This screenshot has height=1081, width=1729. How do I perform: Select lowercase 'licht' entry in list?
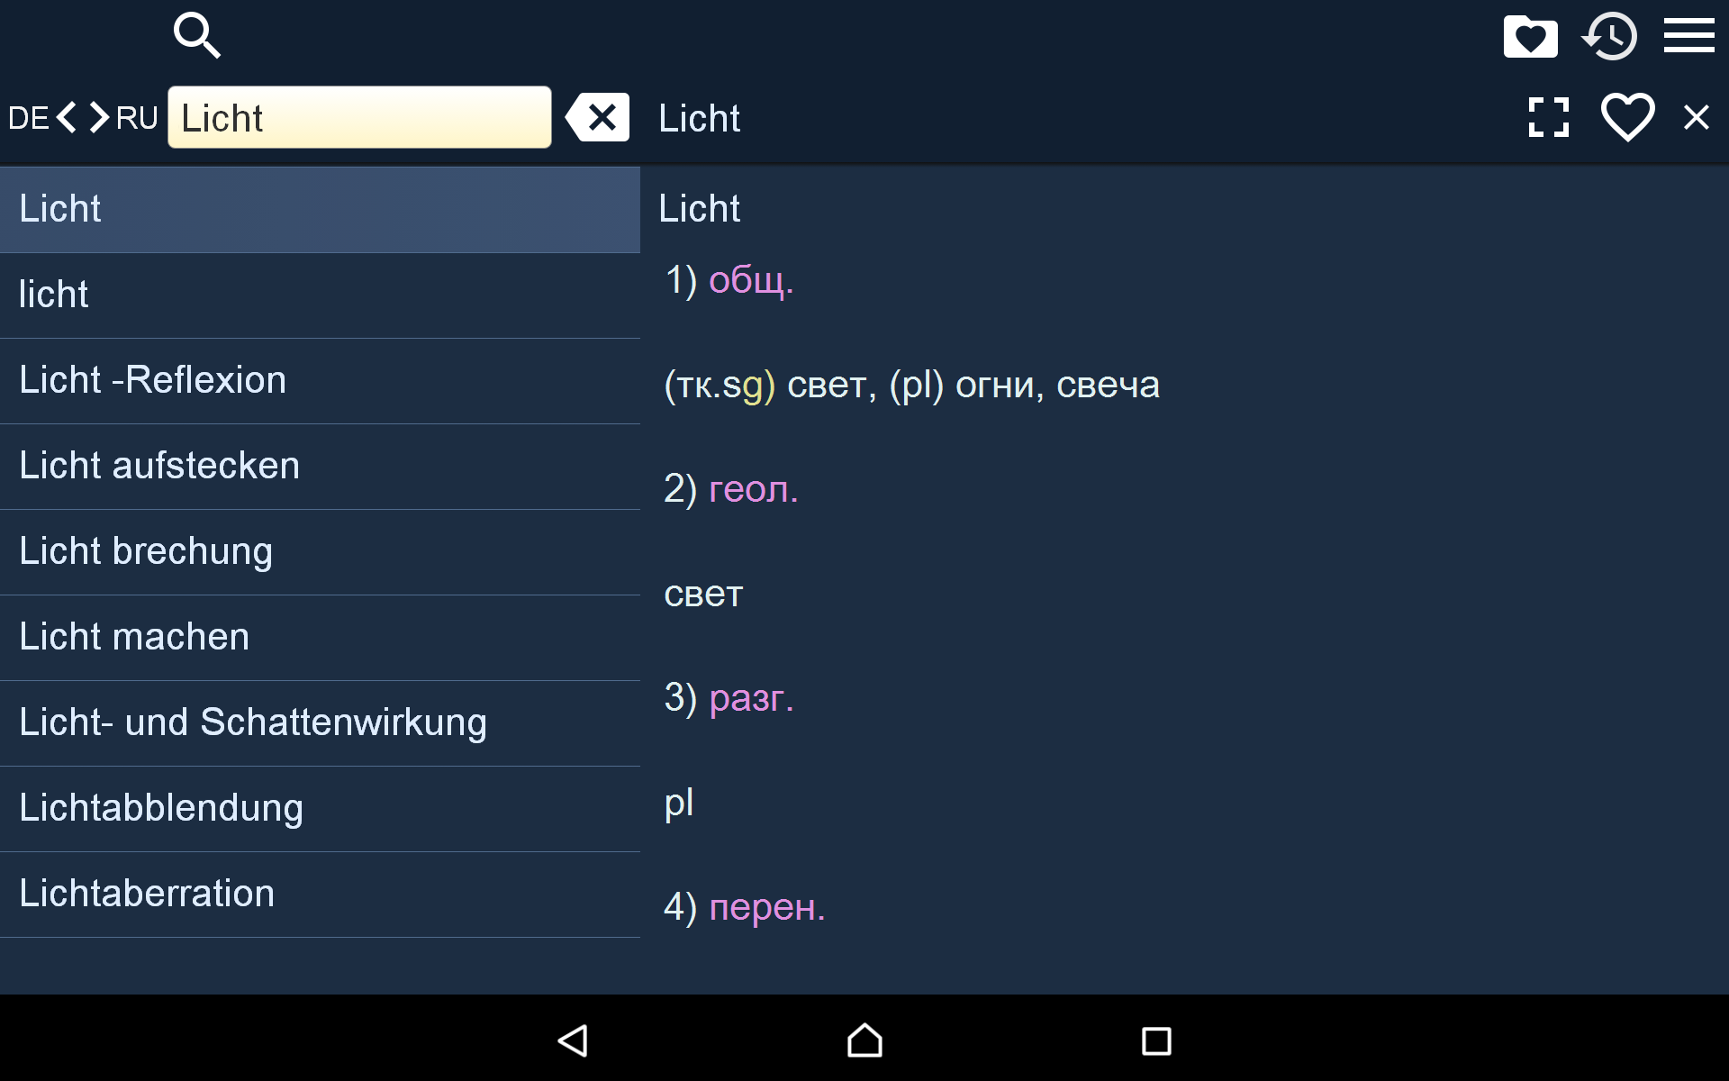(x=320, y=295)
